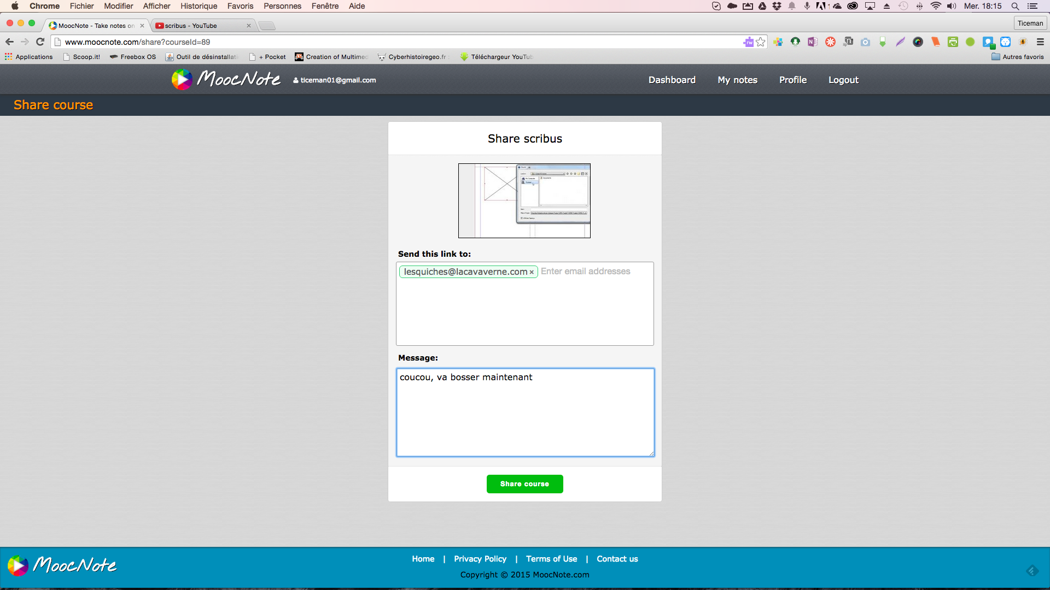
Task: Click the Share course green button
Action: click(x=524, y=484)
